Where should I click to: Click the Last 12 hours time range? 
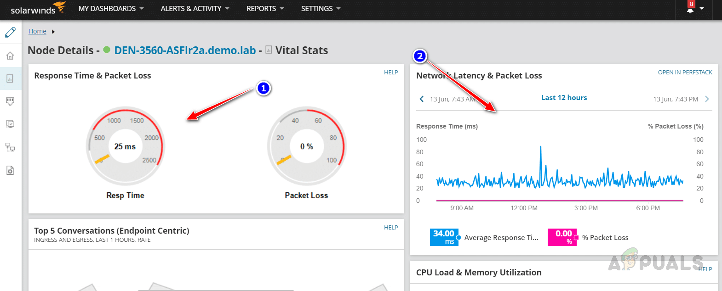point(564,98)
